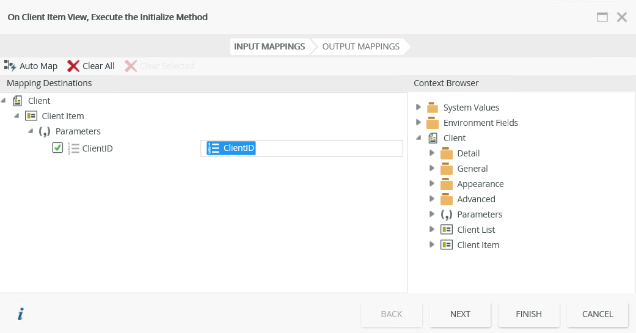Click the Client Item icon in Context Browser
The width and height of the screenshot is (636, 333).
(447, 245)
